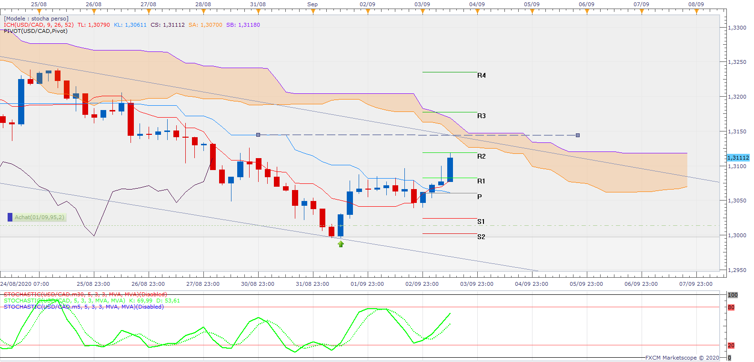Screen dimensions: 754x362
Task: Select the disabled STOCHASTIC m5 indicator label
Action: pyautogui.click(x=84, y=307)
